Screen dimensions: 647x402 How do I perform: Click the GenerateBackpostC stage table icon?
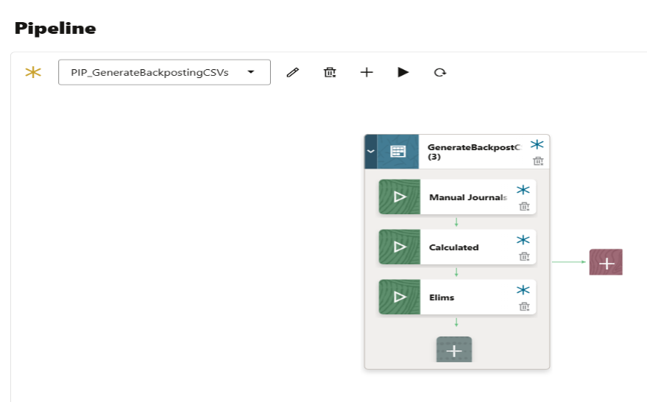click(398, 152)
